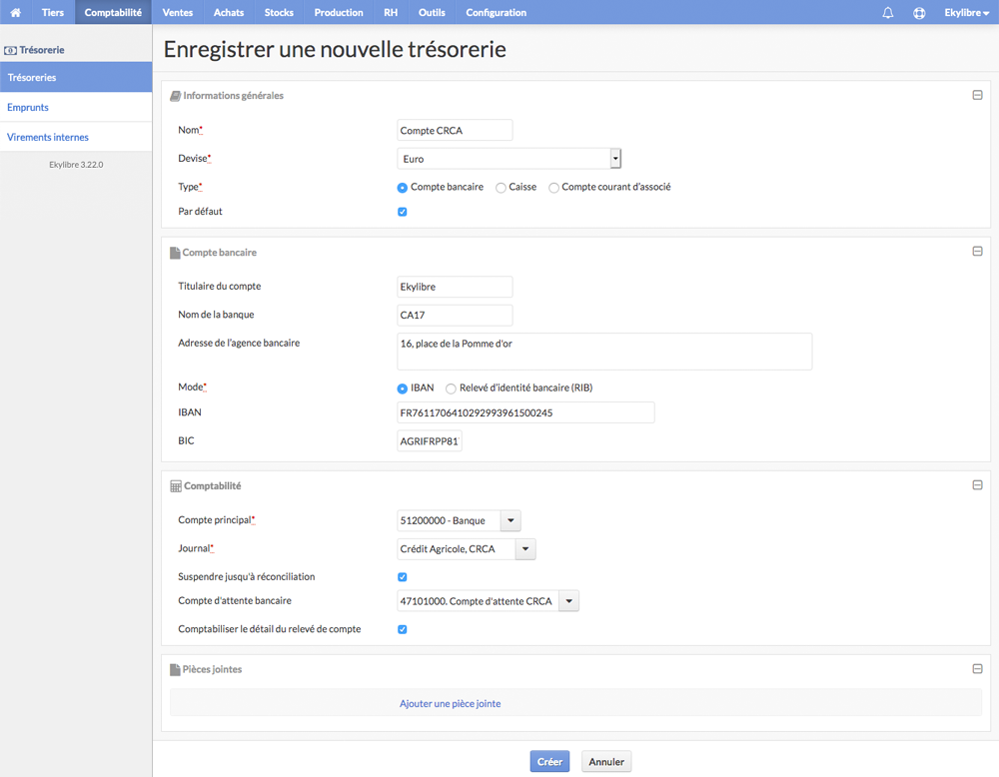Viewport: 999px width, 777px height.
Task: Open the Ventes menu
Action: pos(177,12)
